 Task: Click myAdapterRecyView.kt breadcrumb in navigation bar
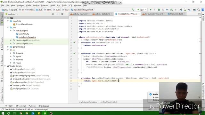[x=82, y=10]
